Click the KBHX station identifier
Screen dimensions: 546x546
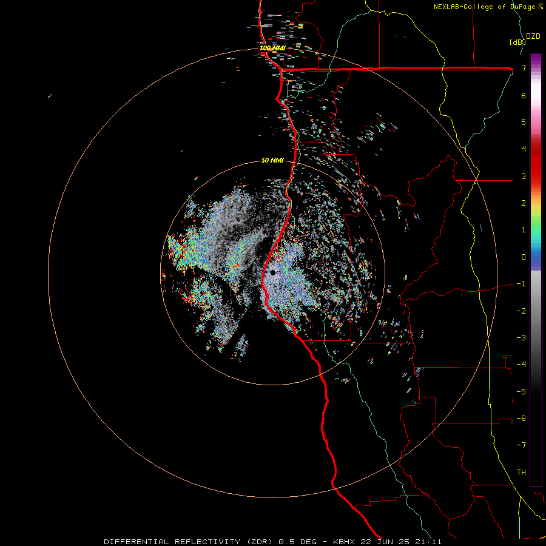pos(344,542)
